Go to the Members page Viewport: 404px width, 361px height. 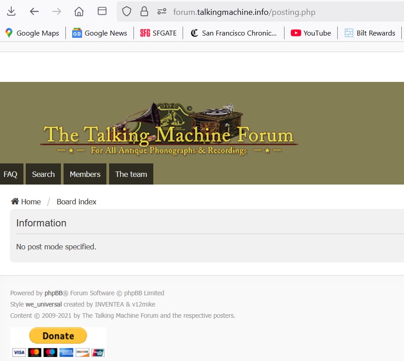[x=85, y=174]
